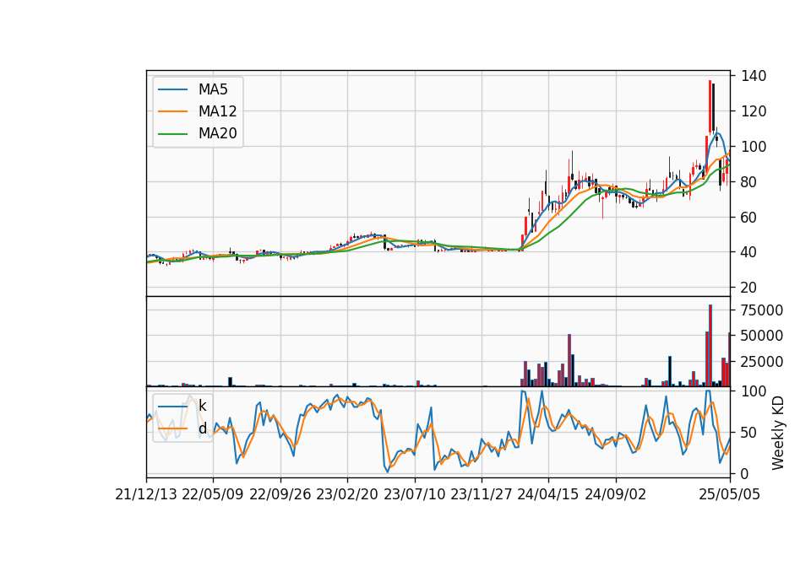Click the 20 price axis label

click(x=749, y=287)
